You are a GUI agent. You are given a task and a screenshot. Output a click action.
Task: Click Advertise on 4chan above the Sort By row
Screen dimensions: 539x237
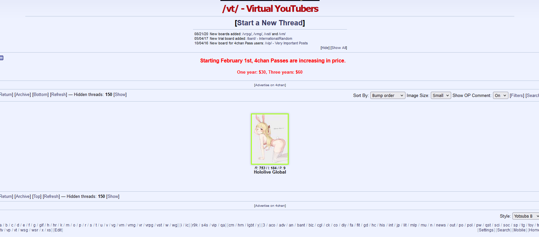click(x=270, y=85)
